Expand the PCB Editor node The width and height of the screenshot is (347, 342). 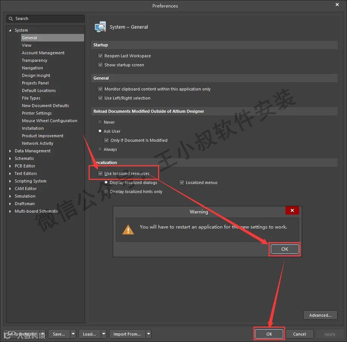[x=10, y=166]
